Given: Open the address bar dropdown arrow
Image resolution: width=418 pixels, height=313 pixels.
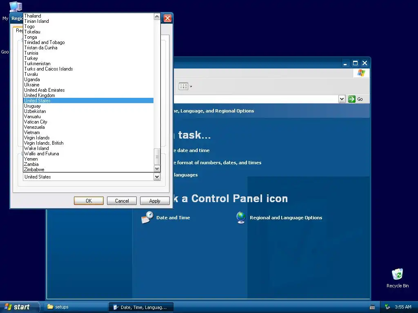Looking at the screenshot, I should (x=342, y=99).
